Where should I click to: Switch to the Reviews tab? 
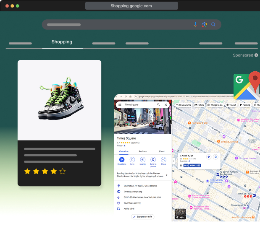coord(143,151)
